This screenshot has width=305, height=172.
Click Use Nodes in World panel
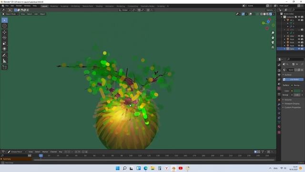(x=293, y=80)
